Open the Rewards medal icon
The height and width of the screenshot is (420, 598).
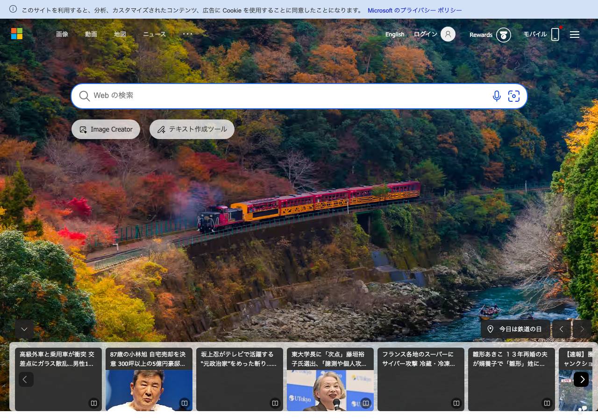tap(504, 35)
